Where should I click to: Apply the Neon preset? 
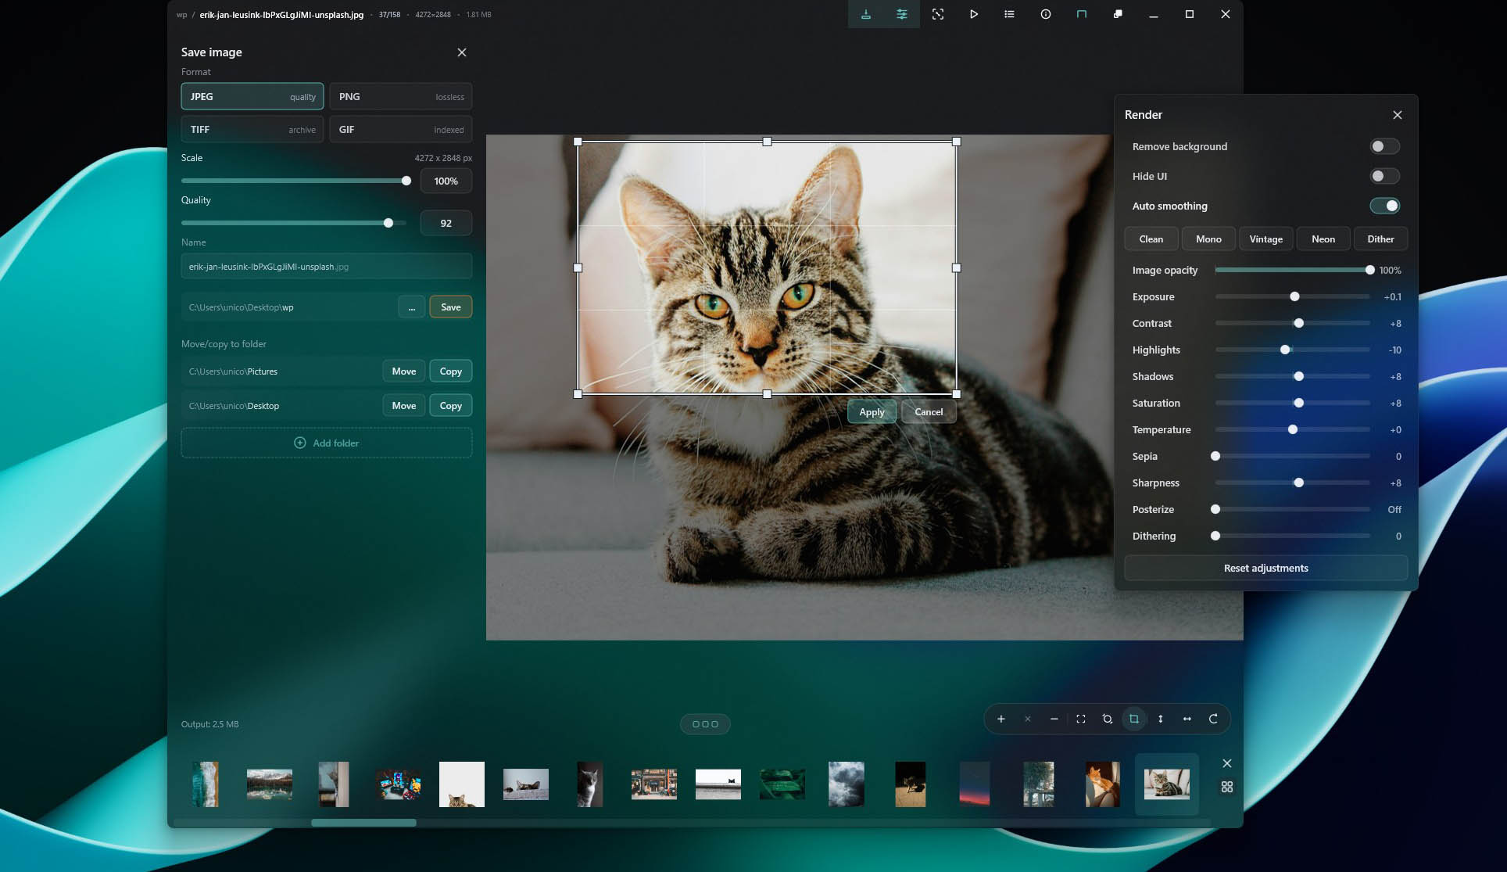coord(1323,239)
